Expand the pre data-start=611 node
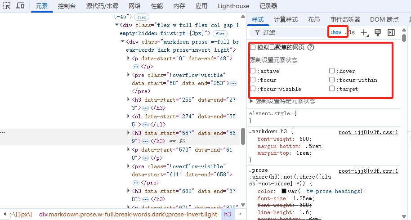The image size is (411, 220). point(129,166)
